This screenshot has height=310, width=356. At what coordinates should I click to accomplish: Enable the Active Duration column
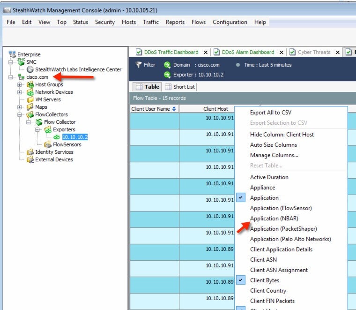pos(269,177)
